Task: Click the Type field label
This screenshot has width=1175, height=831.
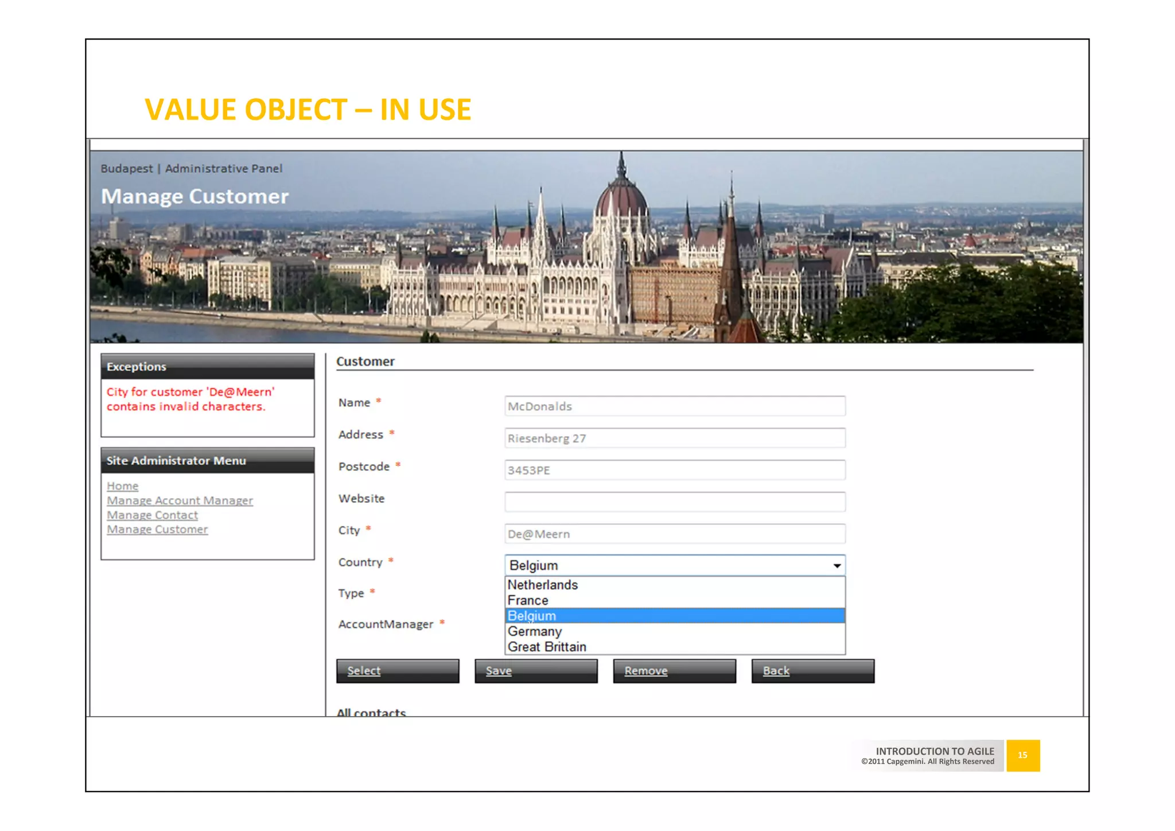Action: [351, 593]
